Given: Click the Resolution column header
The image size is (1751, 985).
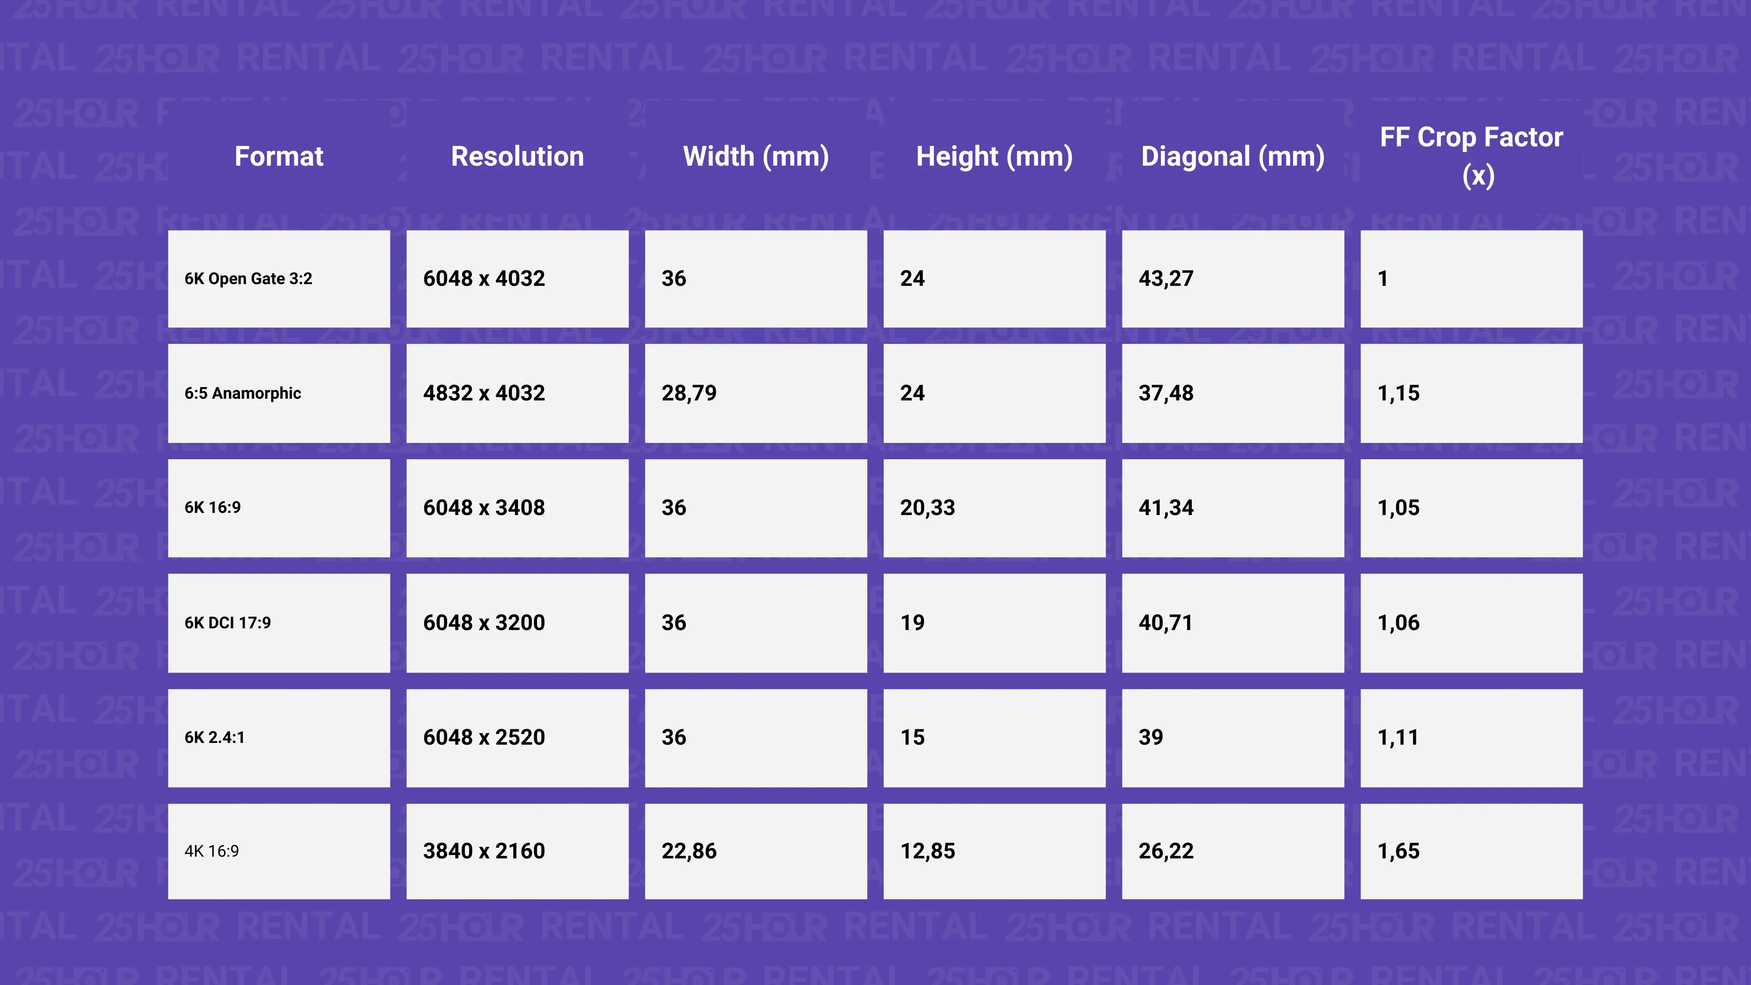Looking at the screenshot, I should (x=517, y=156).
